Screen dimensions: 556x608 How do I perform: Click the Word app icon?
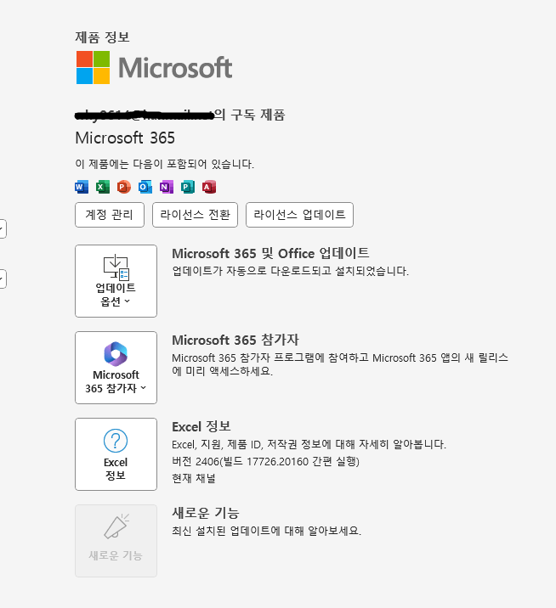click(82, 187)
